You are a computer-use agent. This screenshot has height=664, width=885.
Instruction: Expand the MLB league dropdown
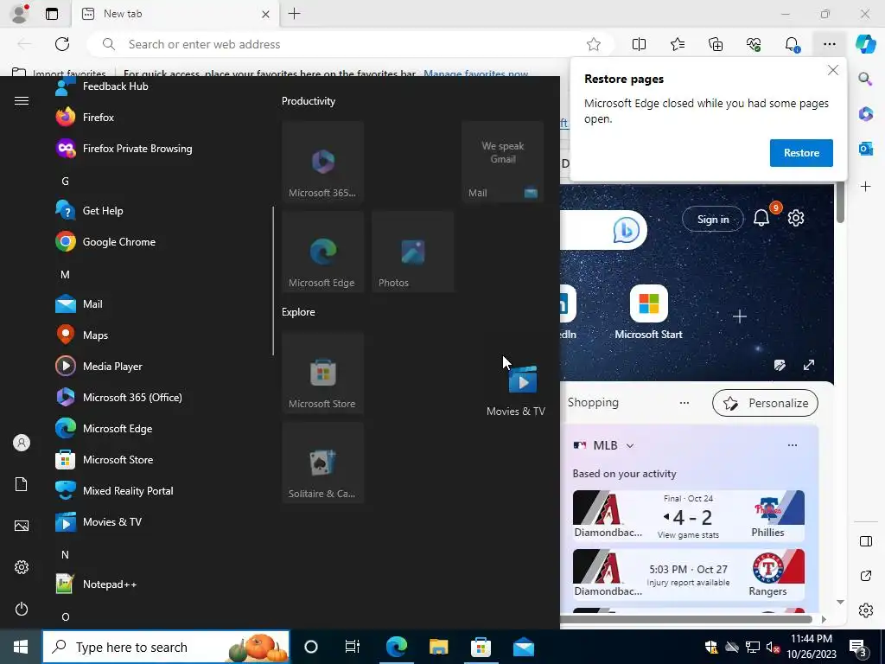tap(630, 445)
